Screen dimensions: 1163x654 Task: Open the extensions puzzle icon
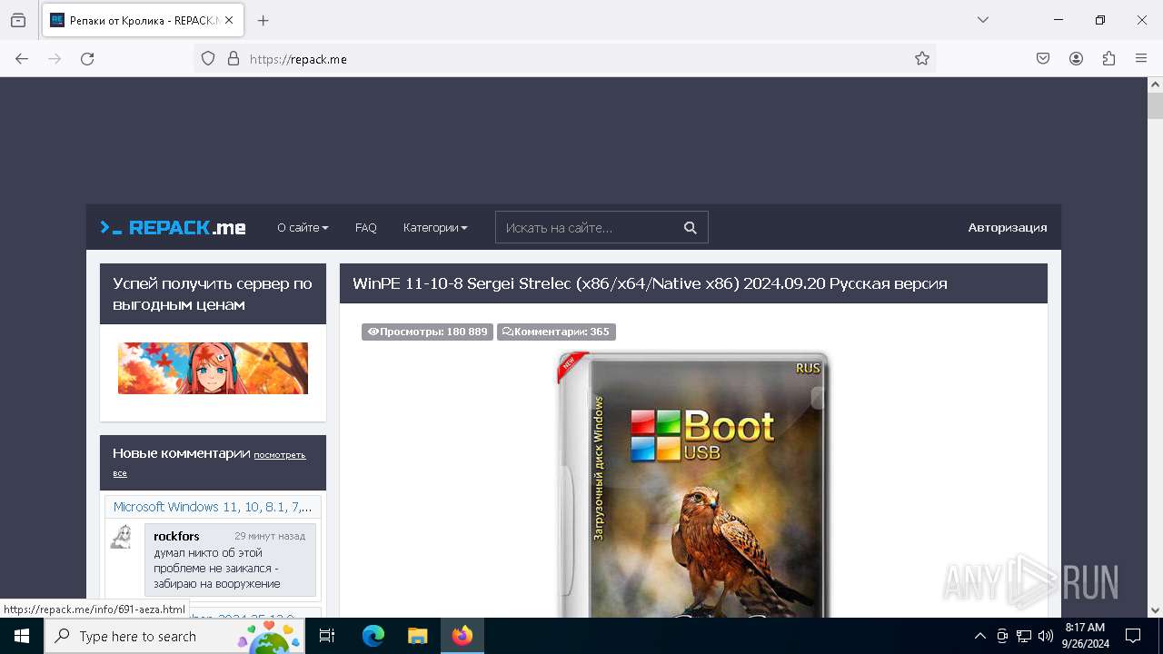pos(1108,58)
